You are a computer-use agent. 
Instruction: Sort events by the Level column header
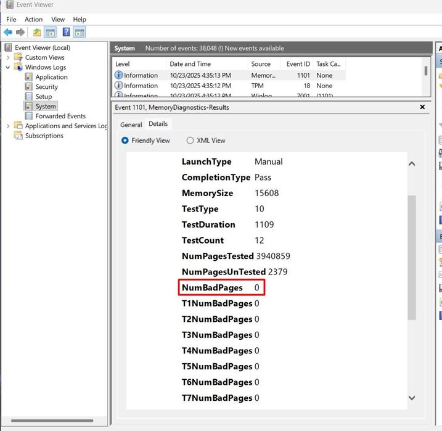(x=139, y=64)
